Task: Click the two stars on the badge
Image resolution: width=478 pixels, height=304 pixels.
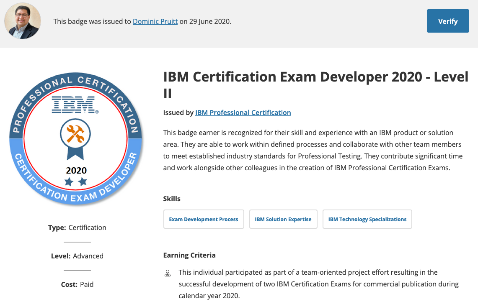Action: (x=76, y=181)
